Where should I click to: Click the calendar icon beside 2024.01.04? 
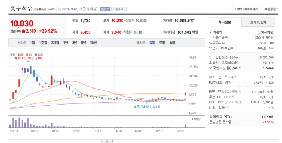tap(59, 9)
